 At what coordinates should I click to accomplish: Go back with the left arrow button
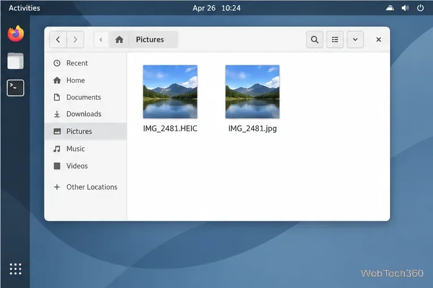[x=58, y=40]
